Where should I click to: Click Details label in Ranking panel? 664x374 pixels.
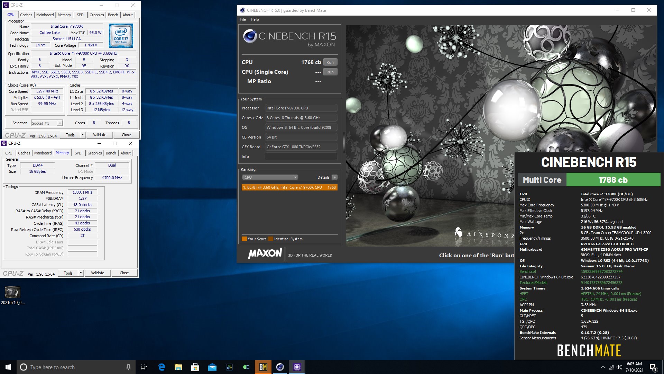click(323, 177)
